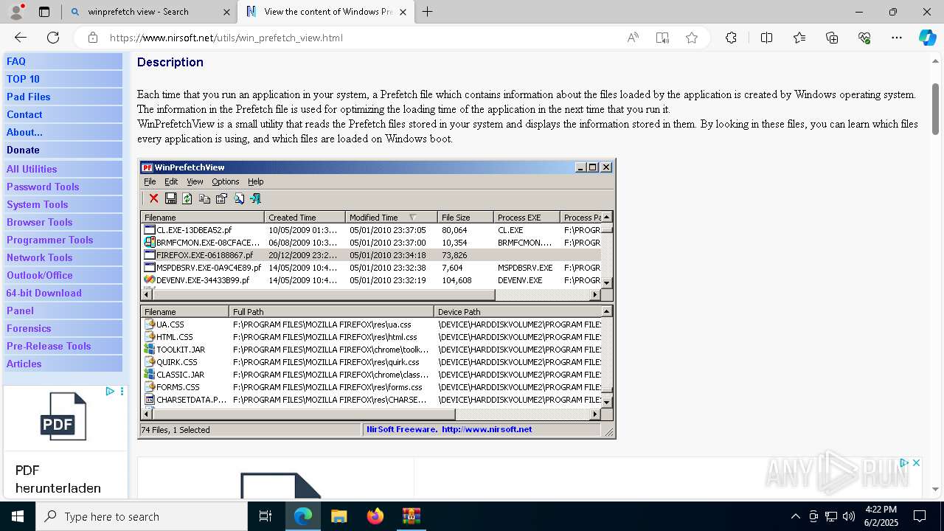Open Pre-Release Tools link
Image resolution: width=944 pixels, height=531 pixels.
pyautogui.click(x=49, y=346)
